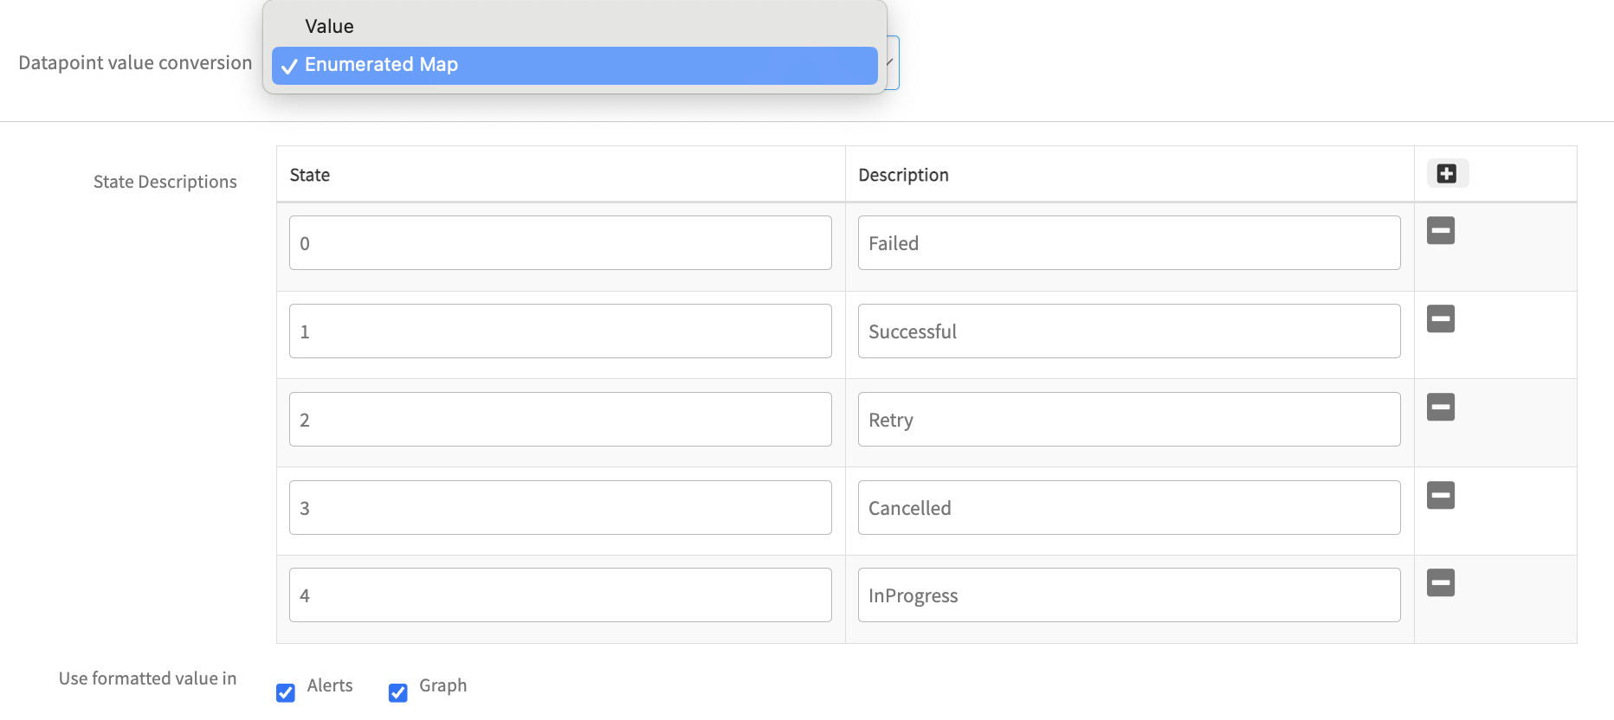Screen dimensions: 1614x720
Task: Click the plus icon to add state row
Action: (1446, 174)
